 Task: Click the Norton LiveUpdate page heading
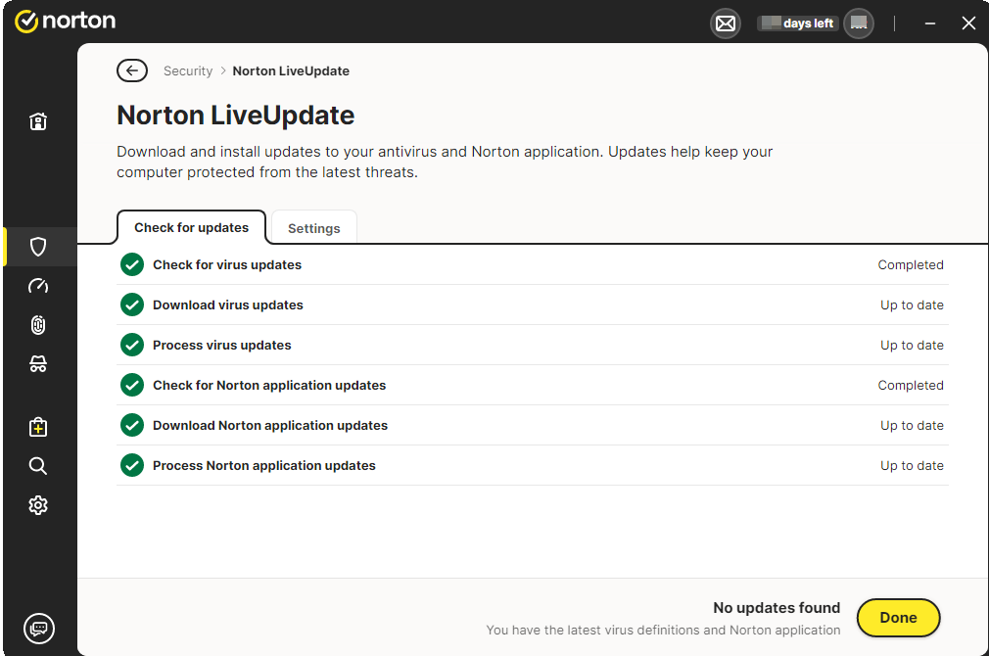click(x=235, y=116)
